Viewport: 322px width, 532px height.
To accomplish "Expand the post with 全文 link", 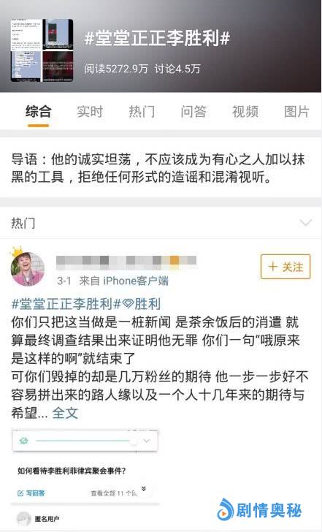I will pyautogui.click(x=65, y=413).
